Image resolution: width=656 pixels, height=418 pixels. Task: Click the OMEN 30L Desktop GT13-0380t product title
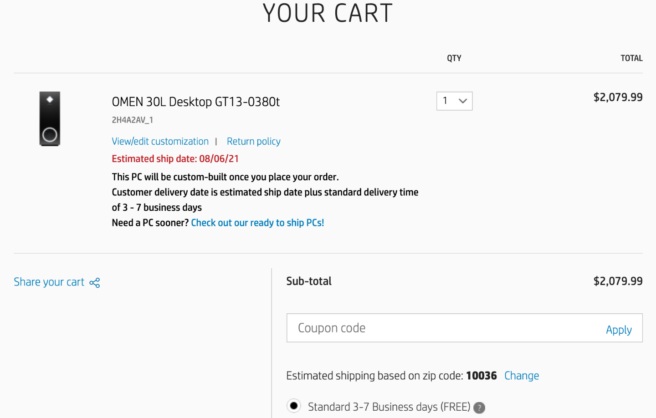(196, 102)
